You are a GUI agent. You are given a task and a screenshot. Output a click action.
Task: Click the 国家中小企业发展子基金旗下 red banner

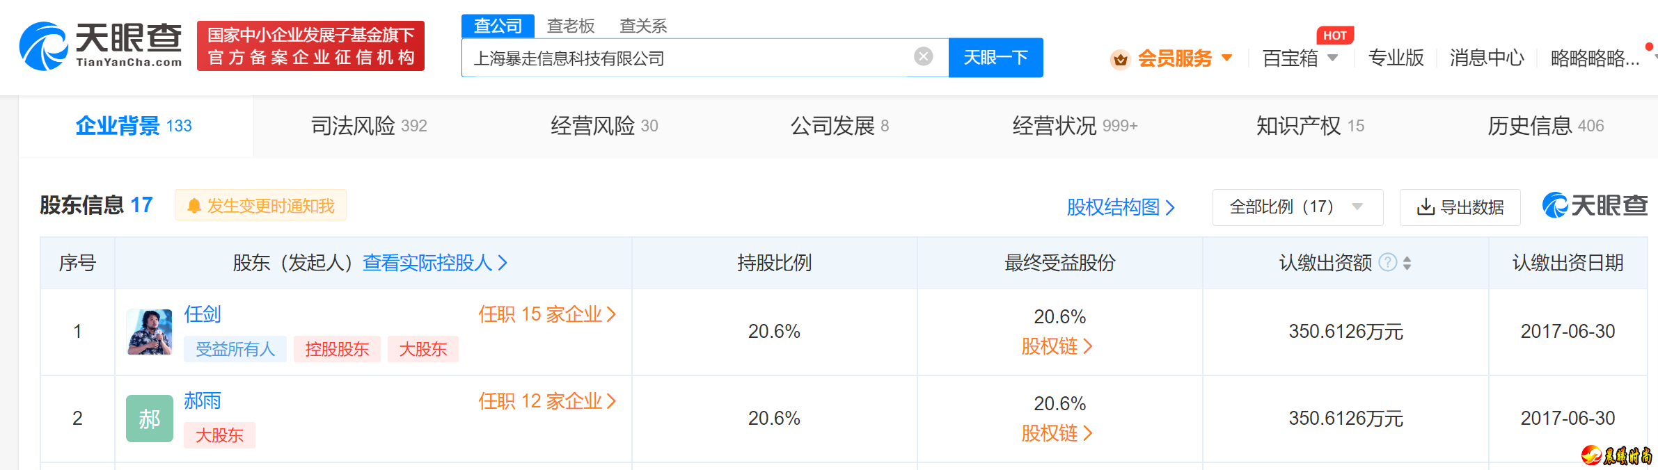click(x=310, y=46)
